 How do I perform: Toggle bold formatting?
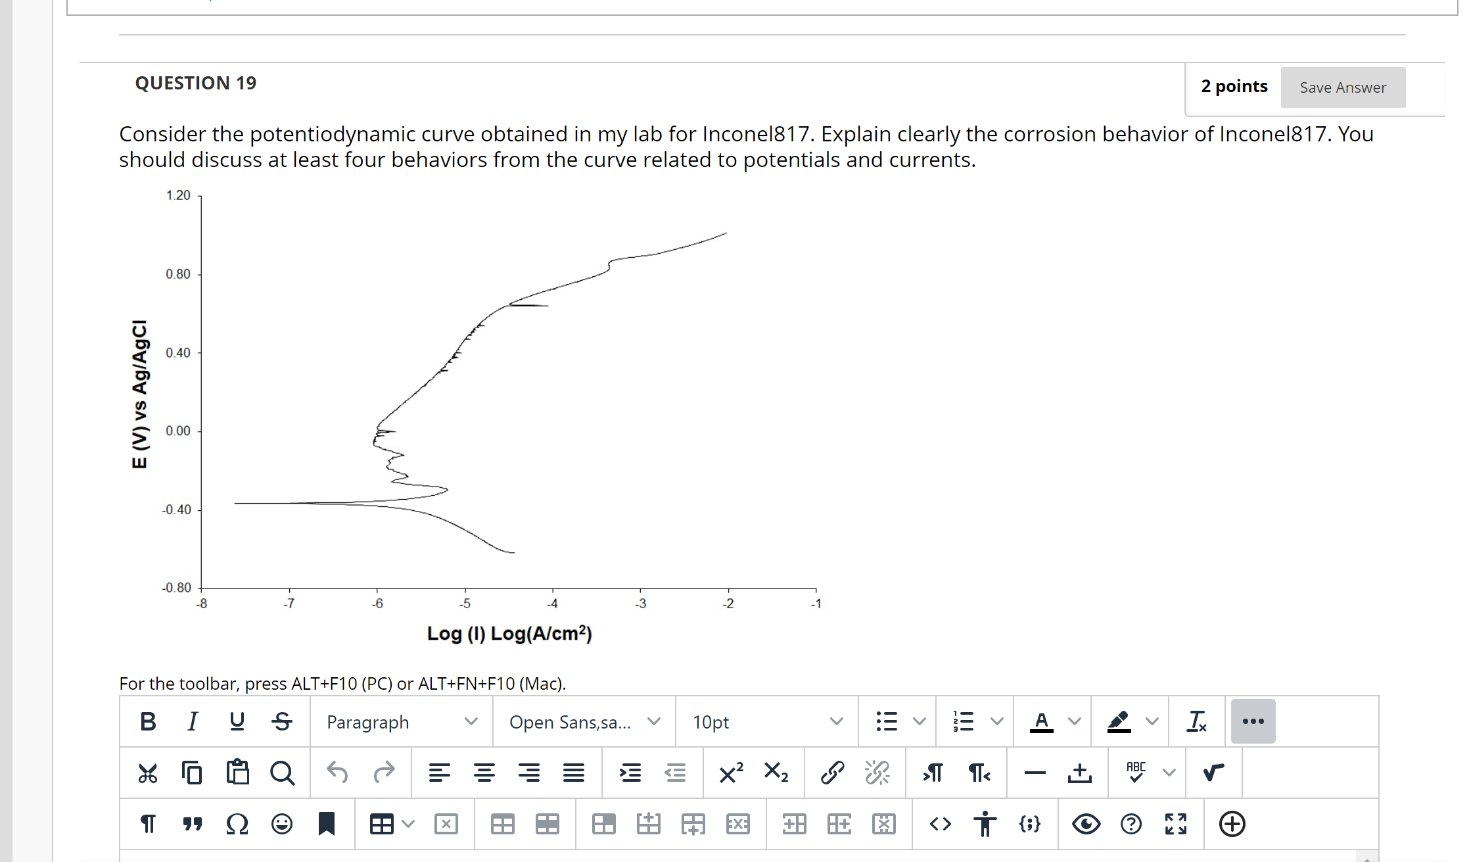(147, 721)
